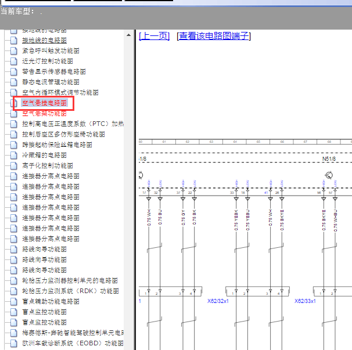Click document icon beside 空气悬架功能图
This screenshot has width=352, height=350.
[14, 114]
